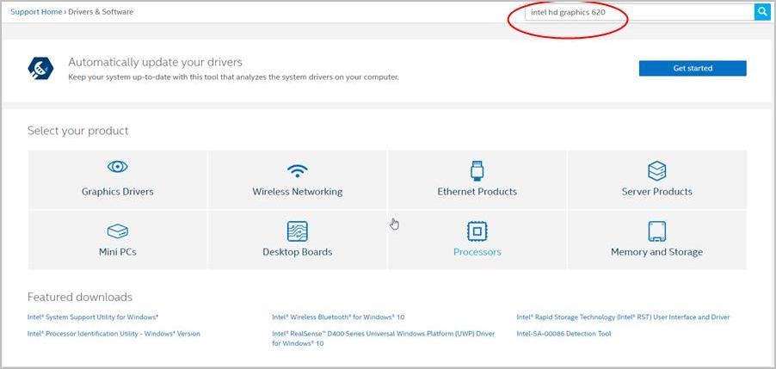Screen dimensions: 776x369
Task: Click the Memory and Storage drive icon
Action: pyautogui.click(x=656, y=231)
